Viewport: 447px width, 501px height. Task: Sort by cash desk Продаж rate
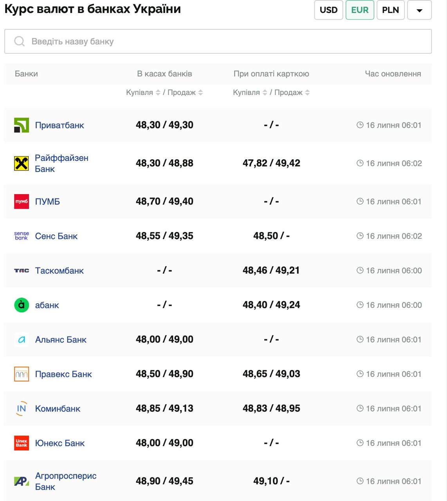pos(200,93)
